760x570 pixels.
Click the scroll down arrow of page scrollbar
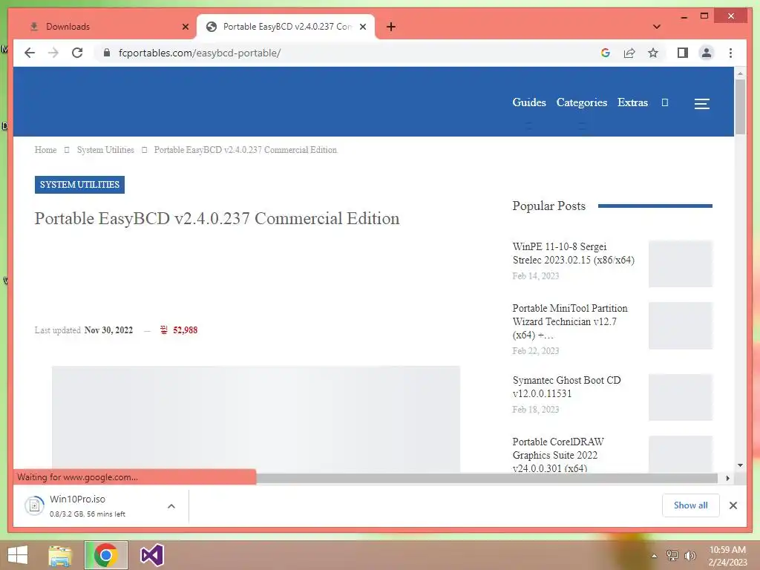740,465
